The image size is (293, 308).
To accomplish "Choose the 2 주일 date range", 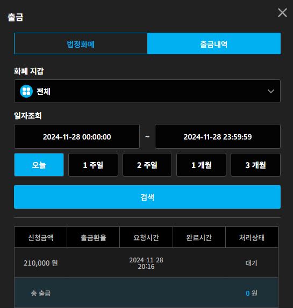I will [x=147, y=165].
